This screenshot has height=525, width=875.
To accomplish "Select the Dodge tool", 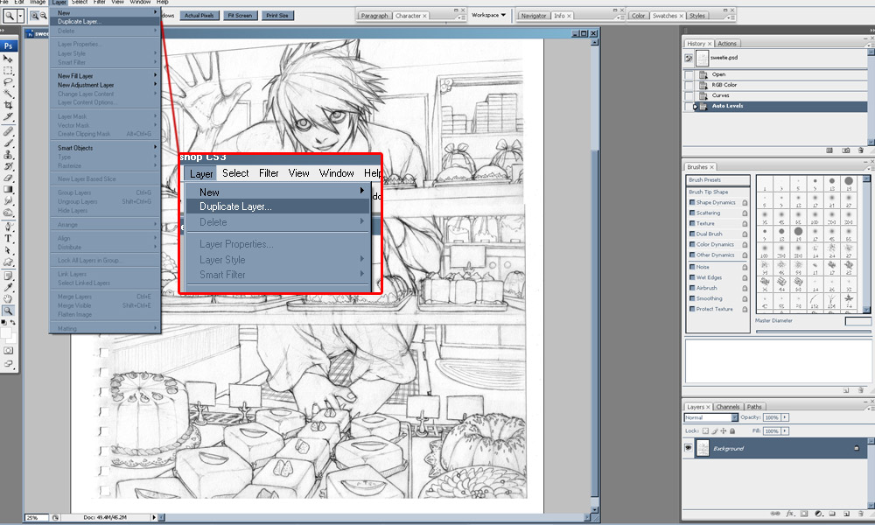I will [8, 213].
